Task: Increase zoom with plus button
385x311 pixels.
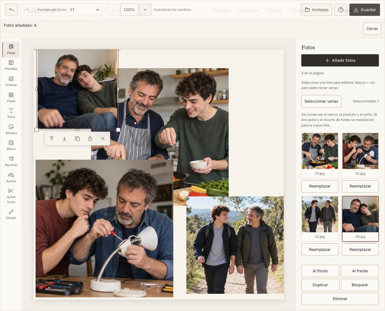Action: pyautogui.click(x=145, y=10)
